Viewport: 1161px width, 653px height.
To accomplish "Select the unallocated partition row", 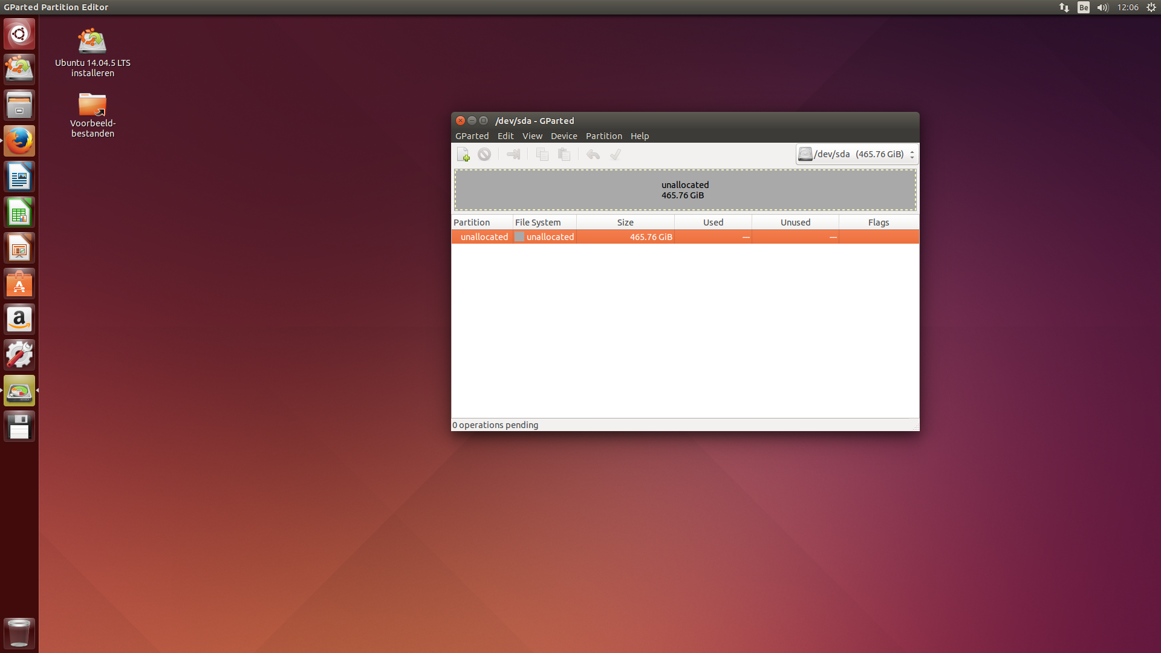I will (x=685, y=237).
